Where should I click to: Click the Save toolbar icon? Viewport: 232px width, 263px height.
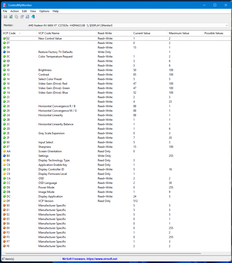(x=6, y=17)
